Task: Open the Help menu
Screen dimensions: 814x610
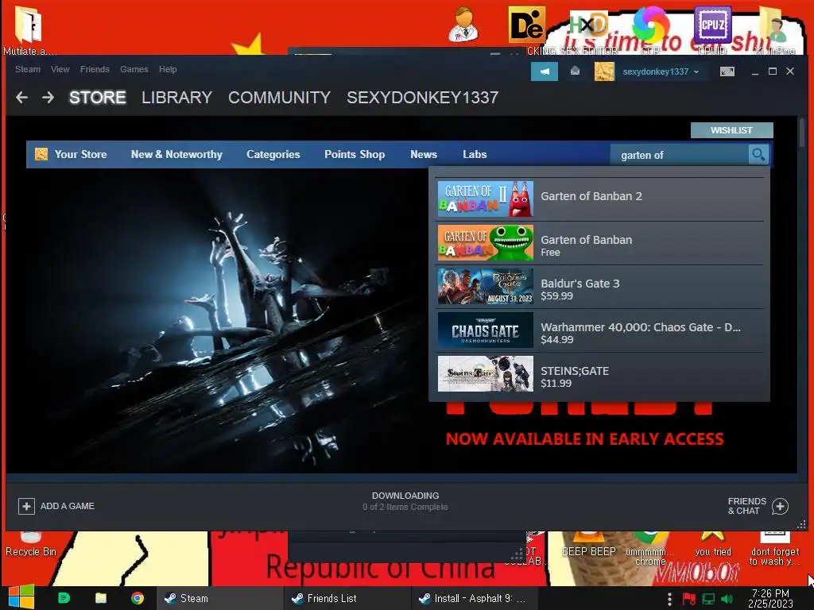Action: point(168,69)
